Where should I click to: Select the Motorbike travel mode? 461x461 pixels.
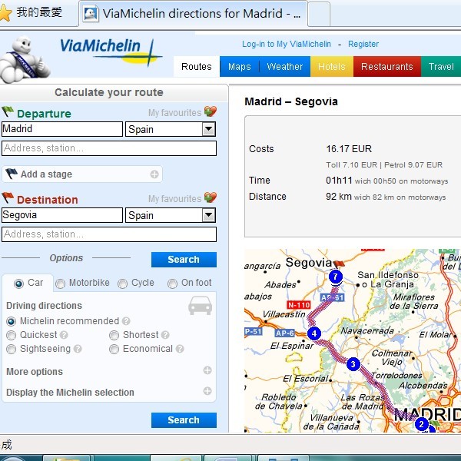coord(60,284)
